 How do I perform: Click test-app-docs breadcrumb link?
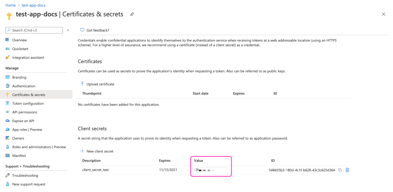[33, 5]
